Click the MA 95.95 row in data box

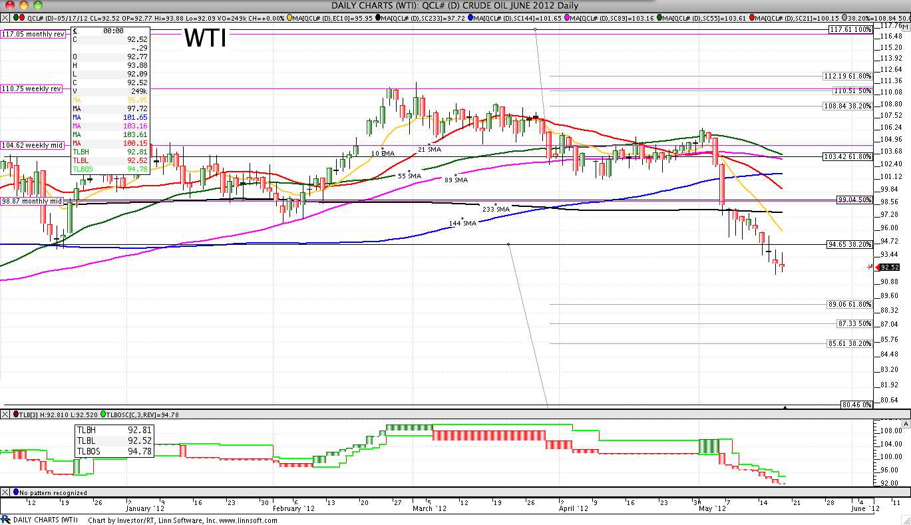[110, 100]
